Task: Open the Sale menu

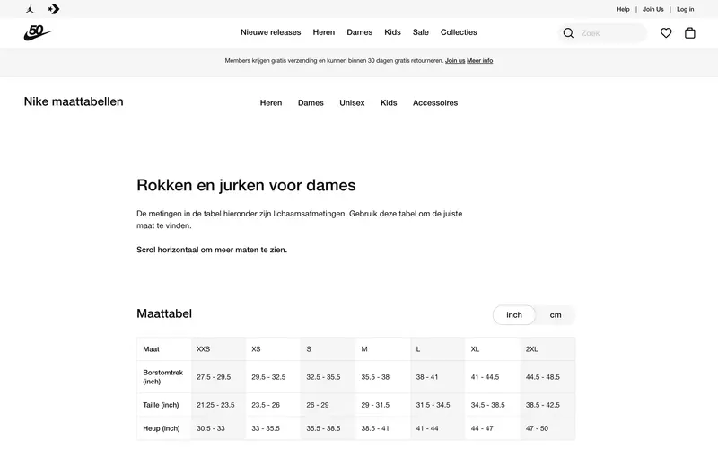Action: click(x=420, y=32)
